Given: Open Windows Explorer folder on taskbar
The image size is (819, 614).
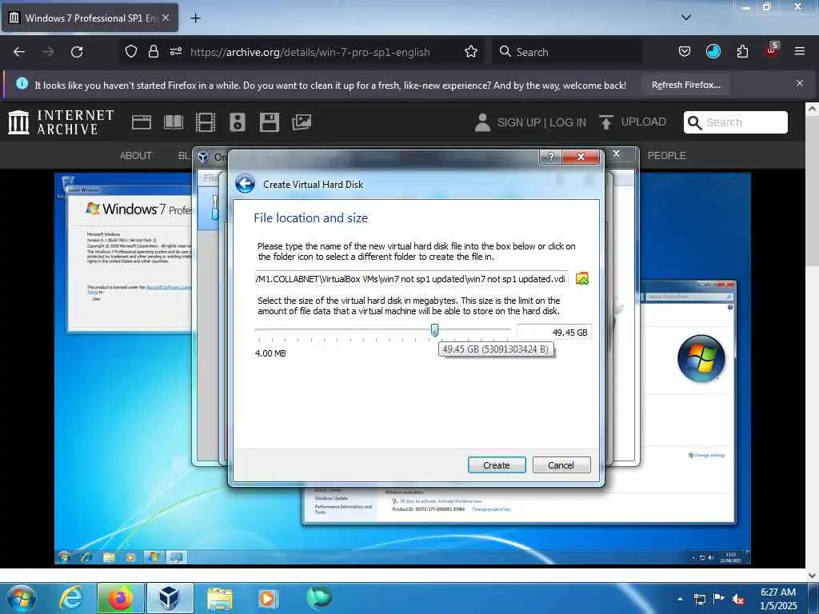Looking at the screenshot, I should [x=219, y=598].
